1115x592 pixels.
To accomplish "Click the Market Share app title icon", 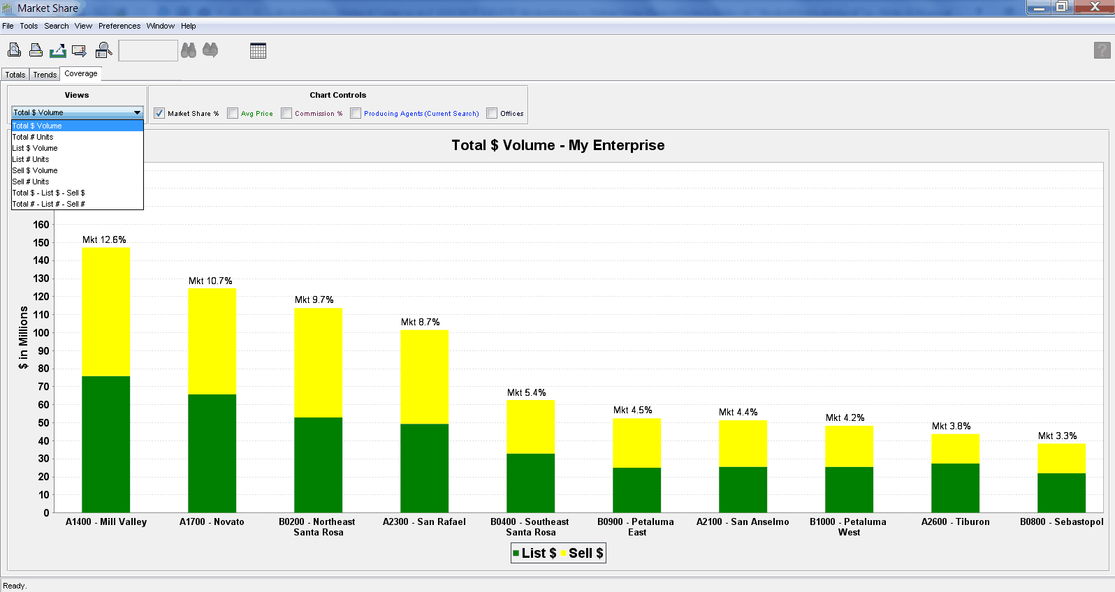I will [x=7, y=8].
